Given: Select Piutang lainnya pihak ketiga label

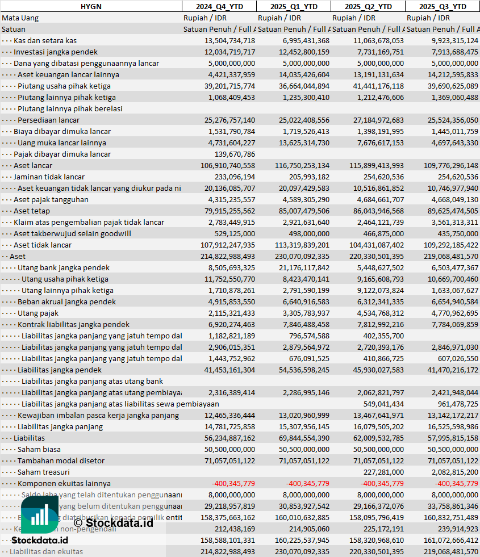Looking at the screenshot, I should tap(66, 97).
